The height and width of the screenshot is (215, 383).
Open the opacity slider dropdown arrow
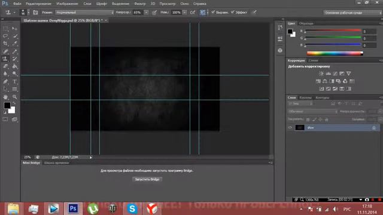[x=146, y=12]
